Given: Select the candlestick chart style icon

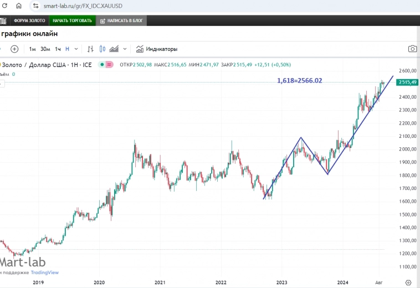Looking at the screenshot, I should coord(103,49).
